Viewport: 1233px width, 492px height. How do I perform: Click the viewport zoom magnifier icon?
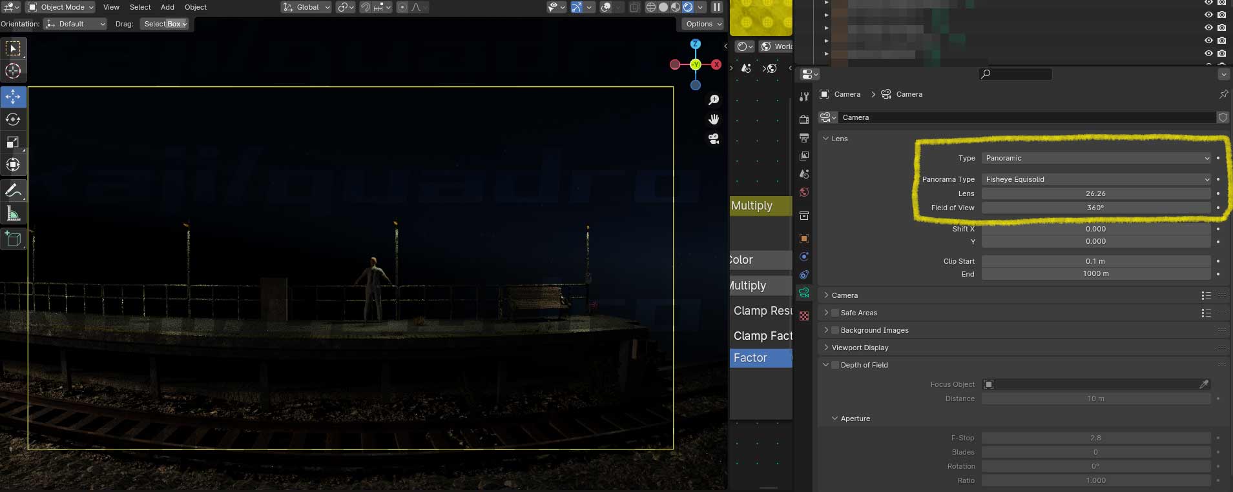point(714,100)
